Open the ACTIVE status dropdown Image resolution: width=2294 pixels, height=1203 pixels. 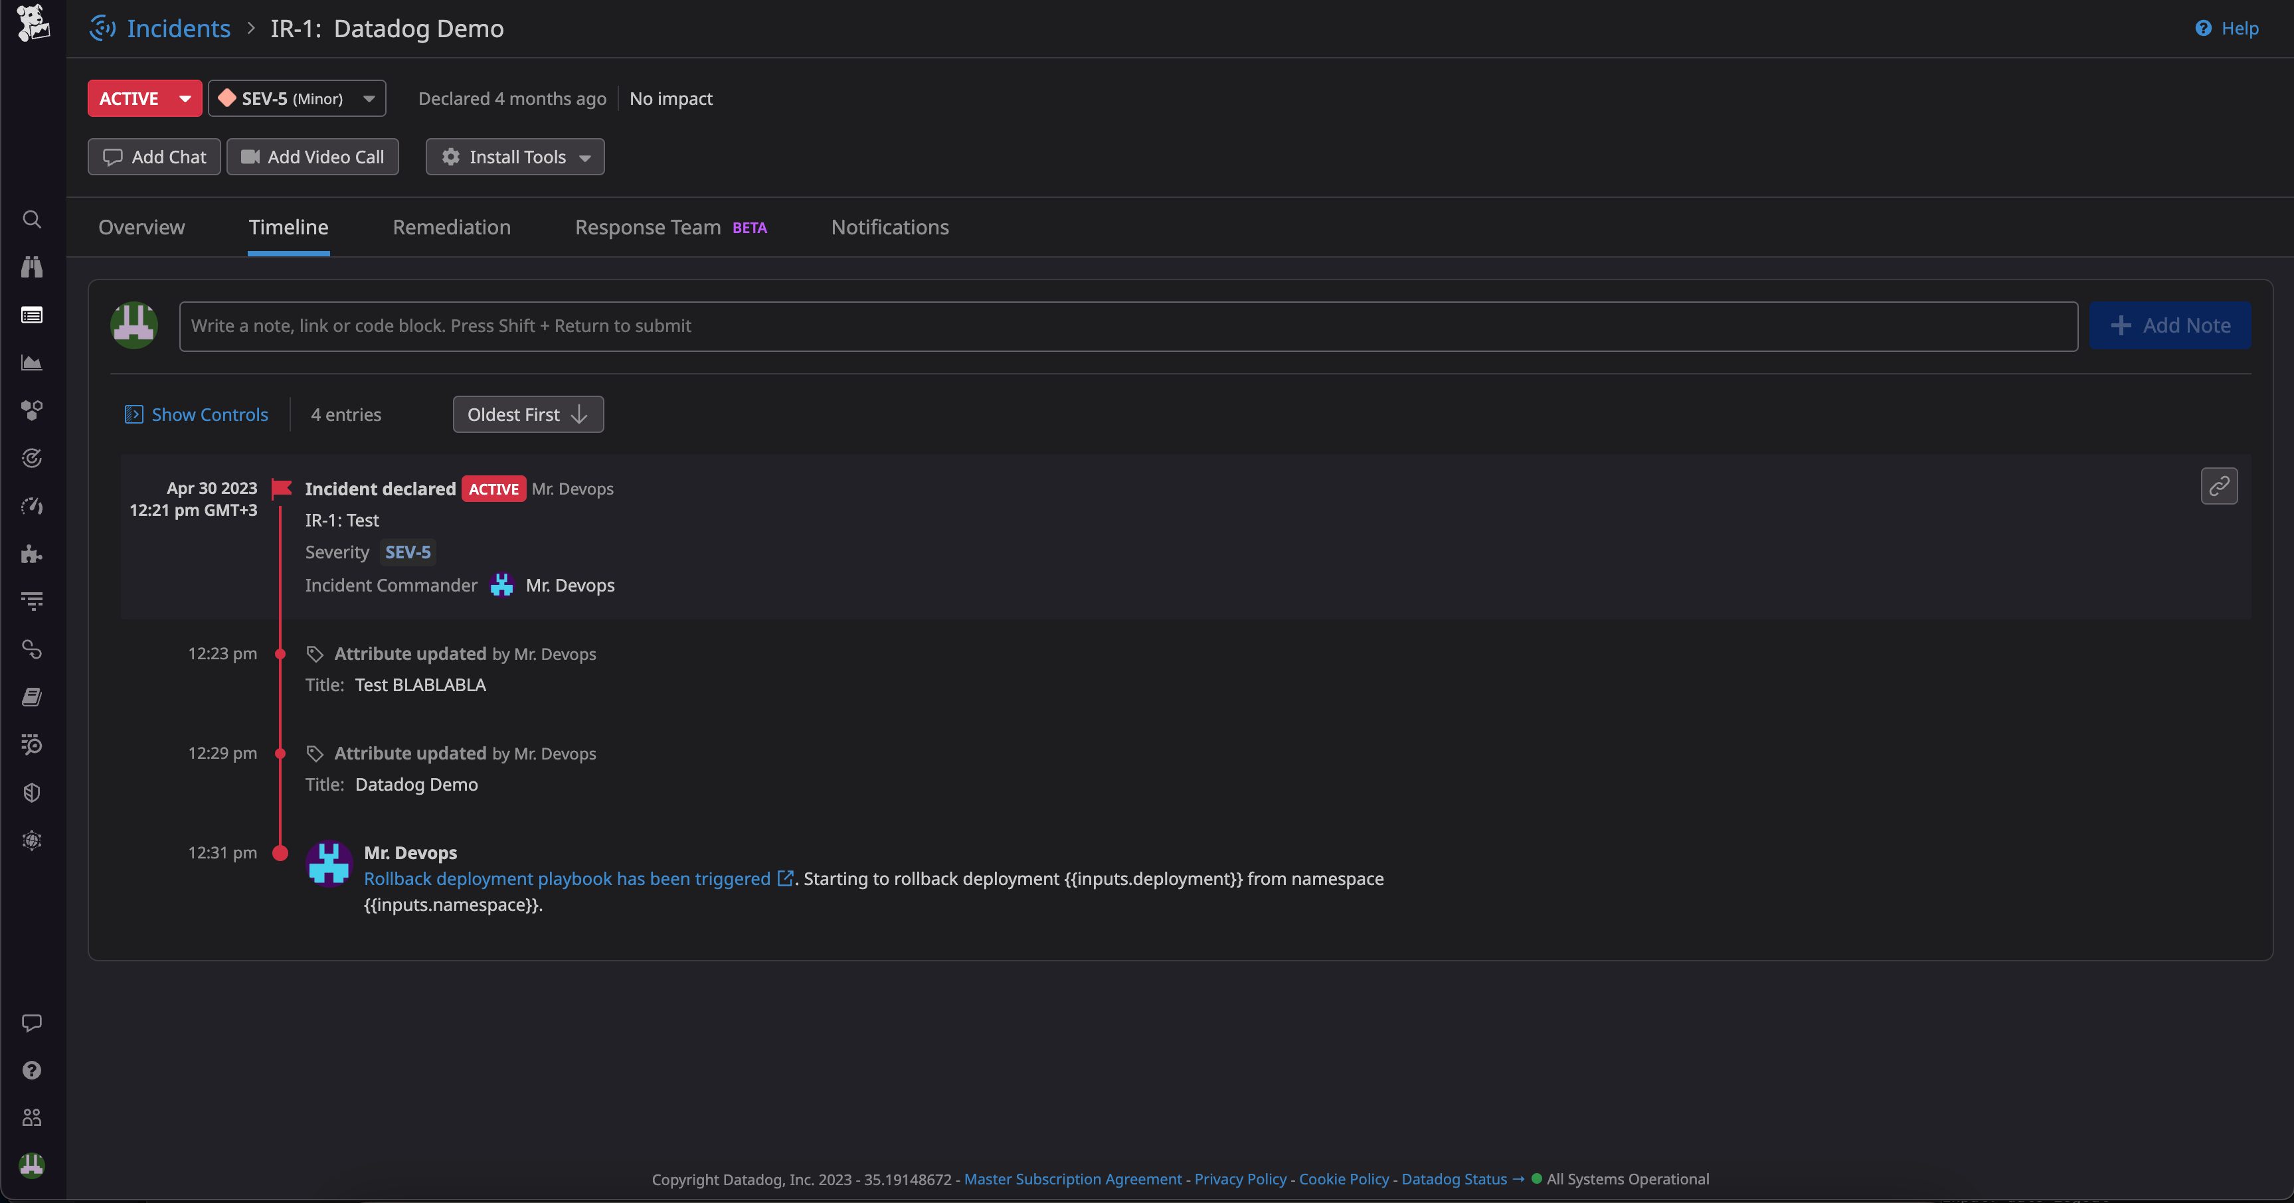143,98
